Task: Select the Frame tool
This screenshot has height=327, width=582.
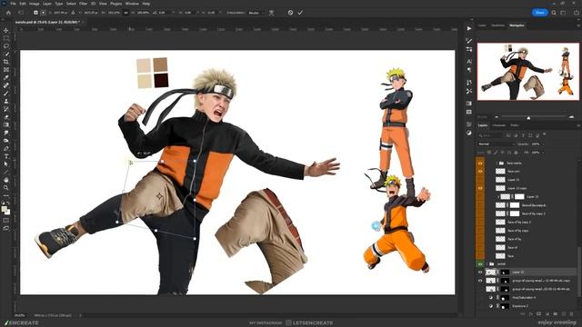Action: pos(6,70)
